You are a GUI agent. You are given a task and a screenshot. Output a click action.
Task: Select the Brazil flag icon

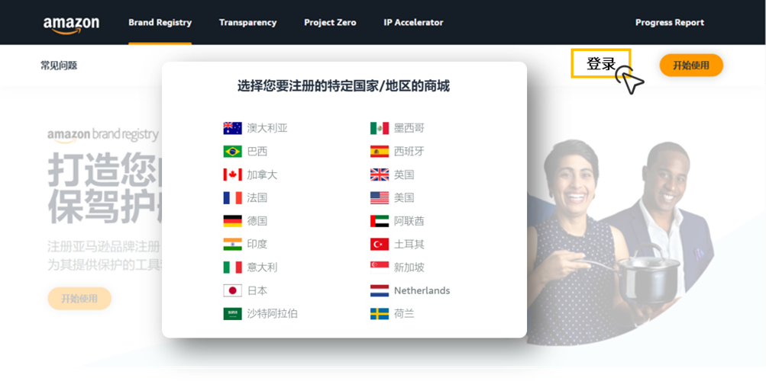coord(232,152)
